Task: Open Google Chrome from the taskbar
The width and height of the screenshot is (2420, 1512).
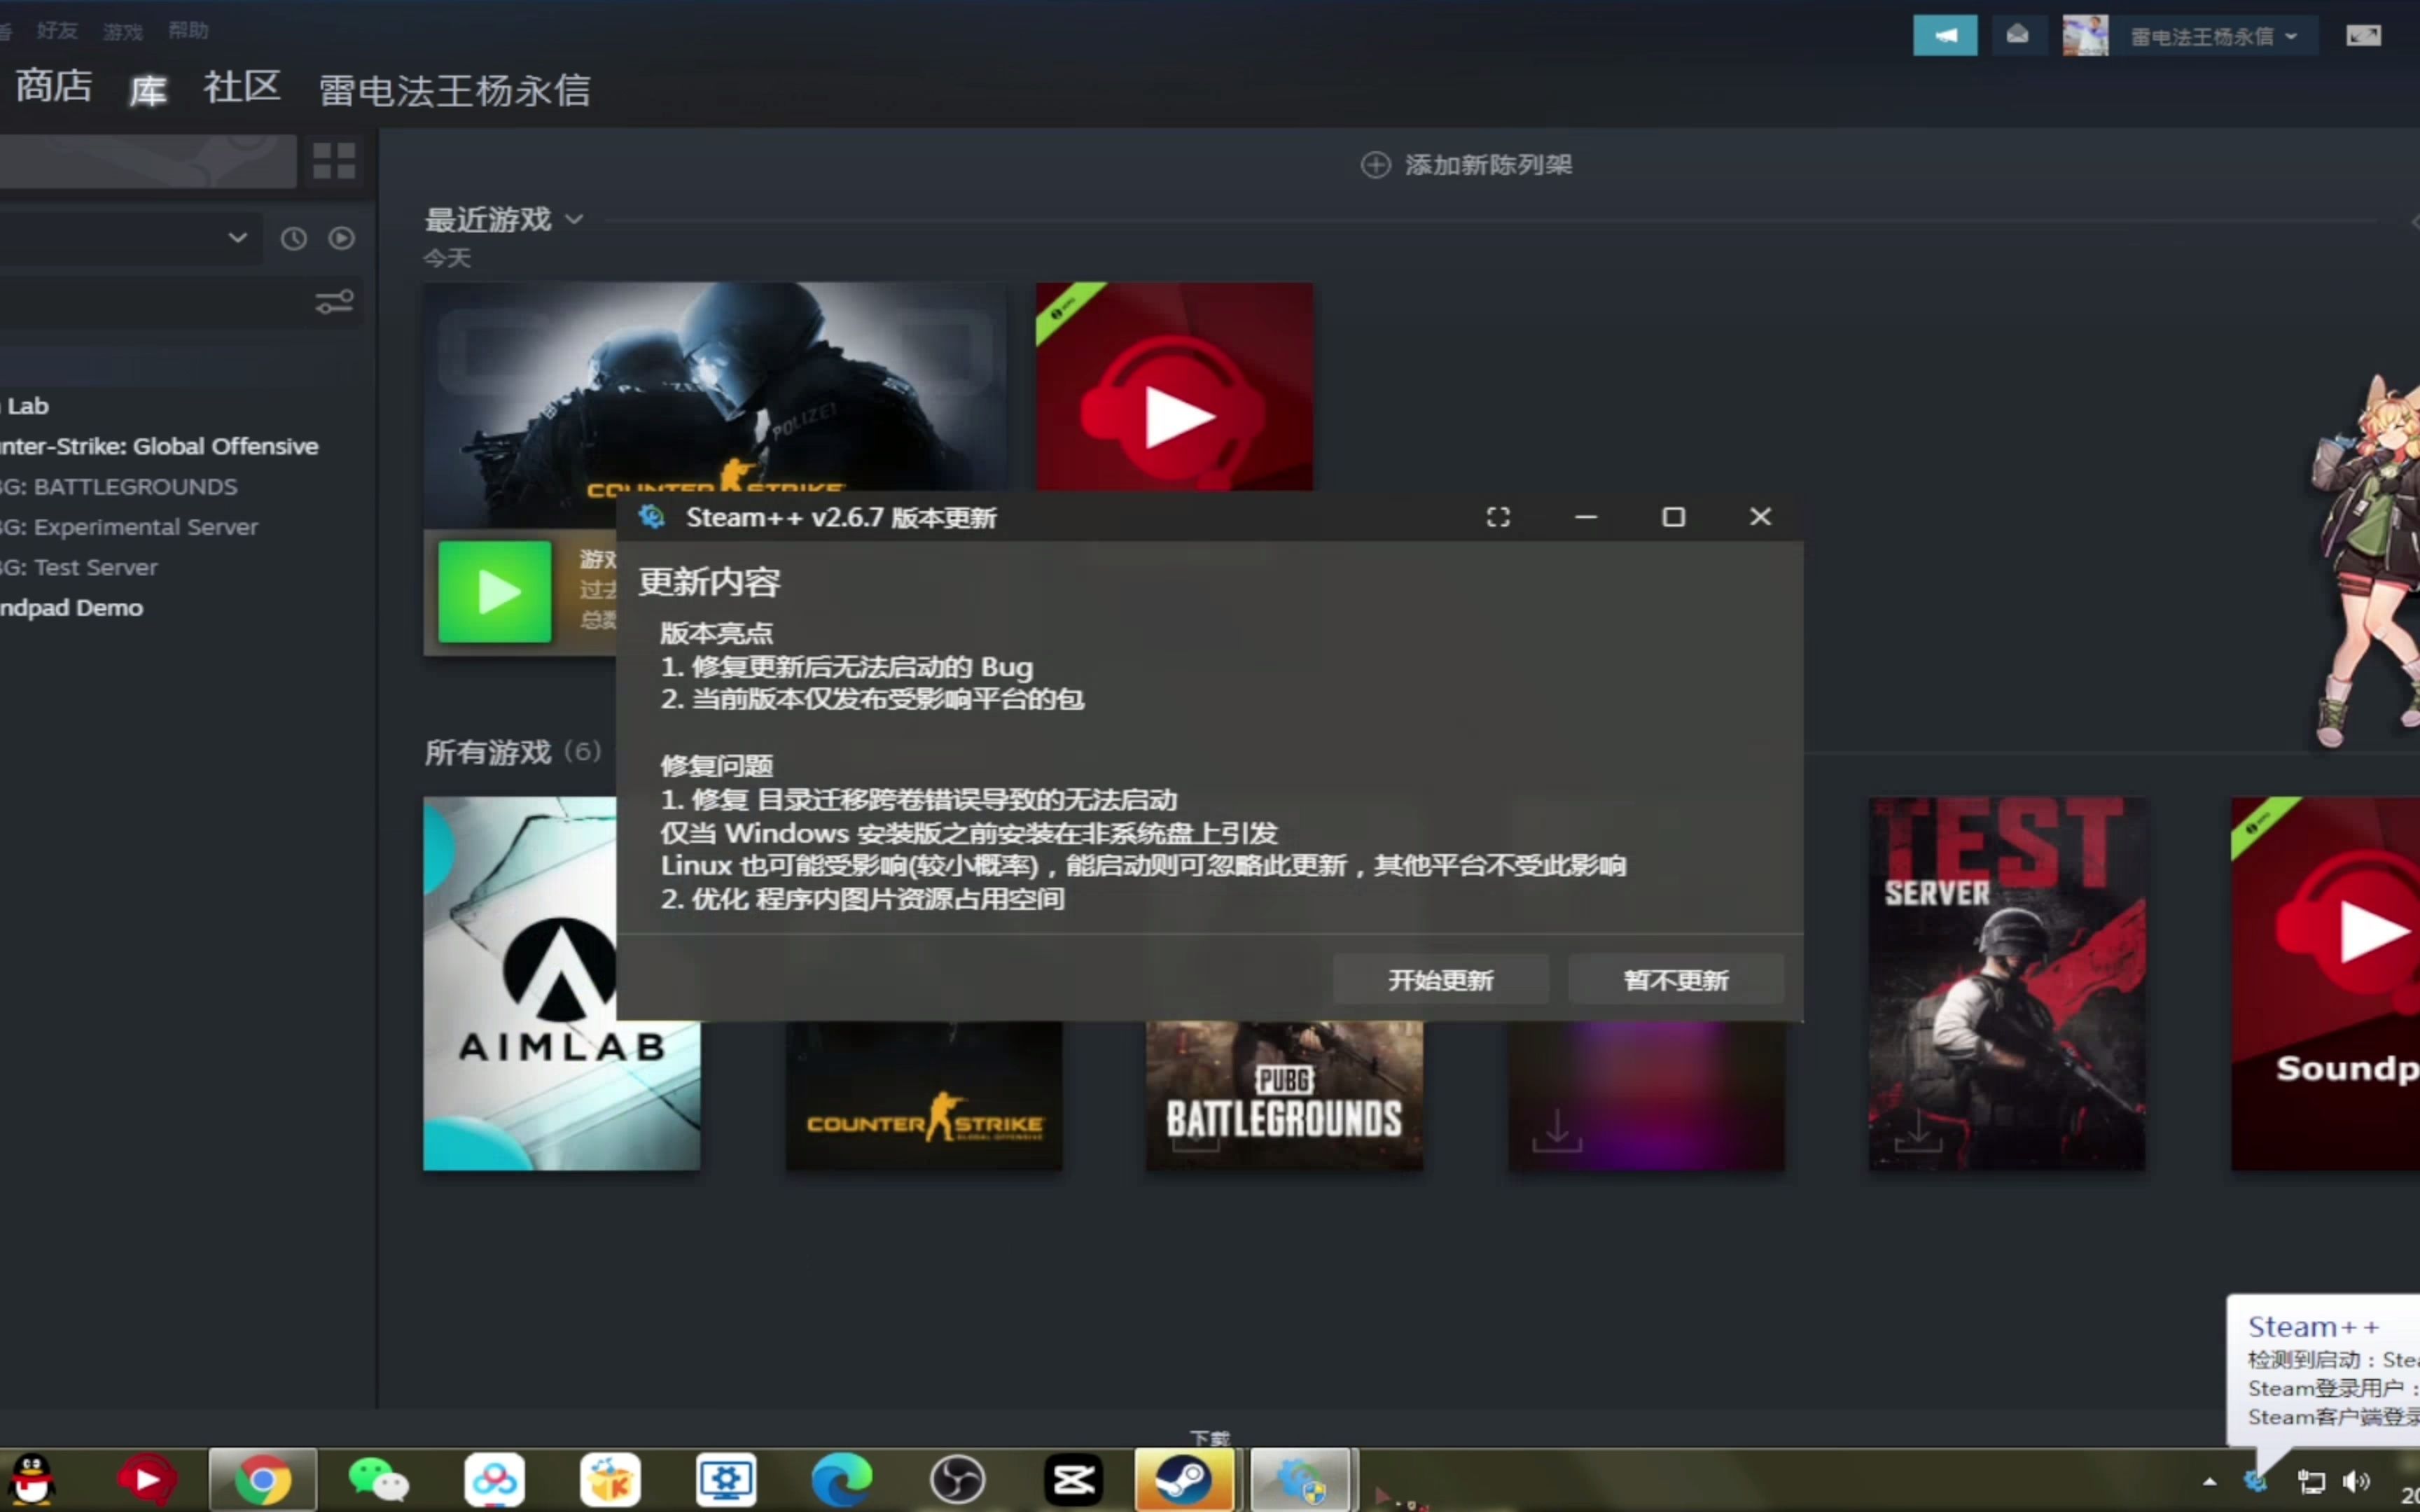Action: pyautogui.click(x=262, y=1479)
